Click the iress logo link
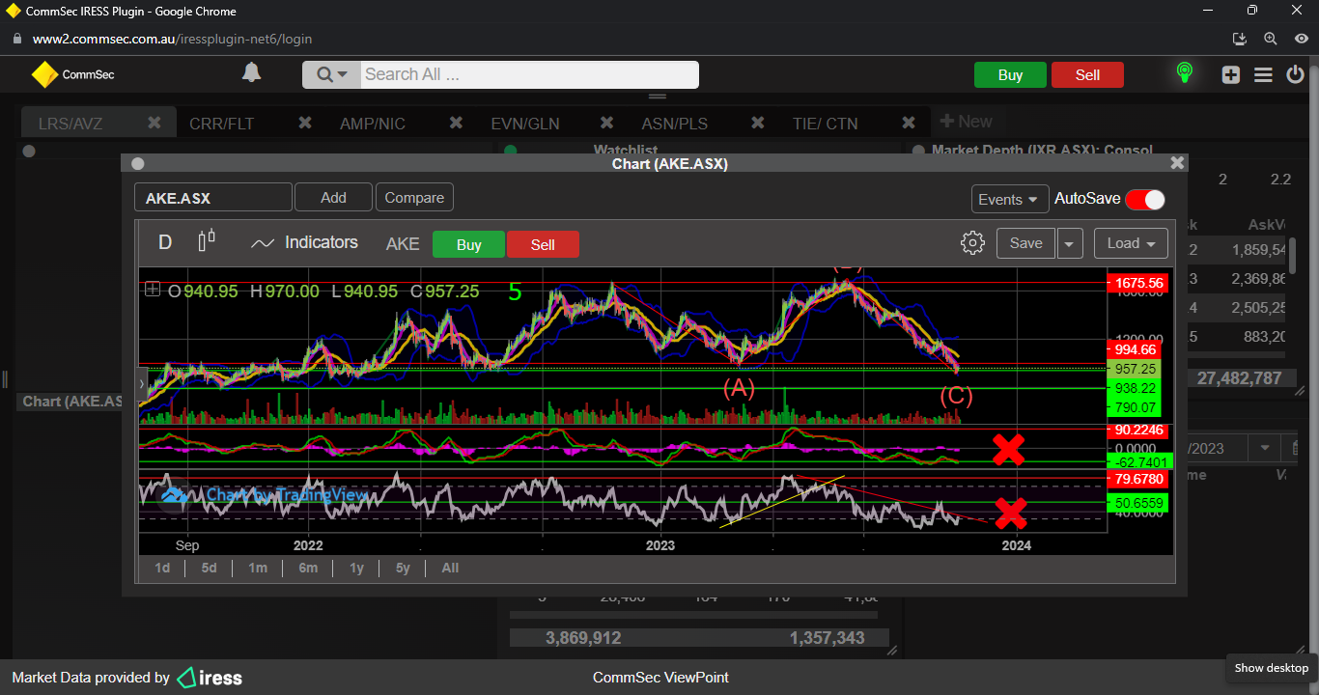The height and width of the screenshot is (695, 1319). 210,677
